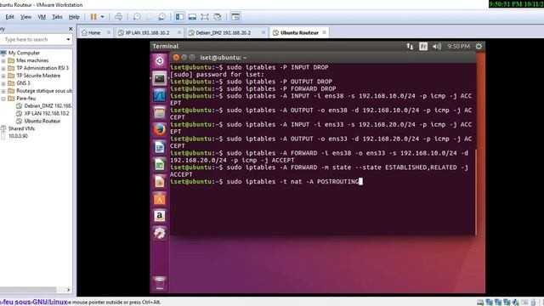The width and height of the screenshot is (544, 306).
Task: Click the hard disk status bar icon
Action: (480, 303)
